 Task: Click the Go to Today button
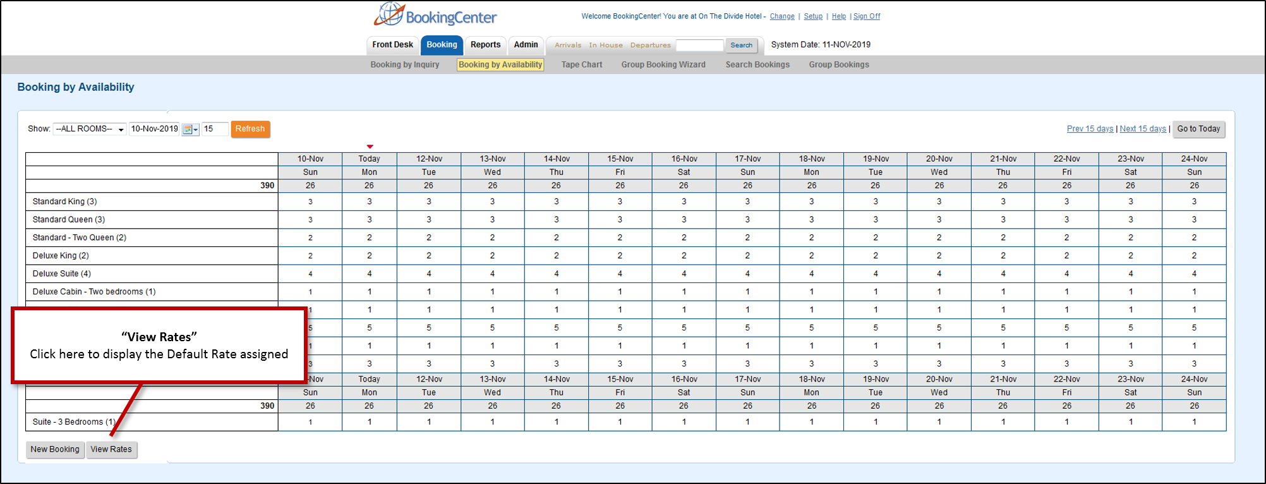[x=1198, y=129]
